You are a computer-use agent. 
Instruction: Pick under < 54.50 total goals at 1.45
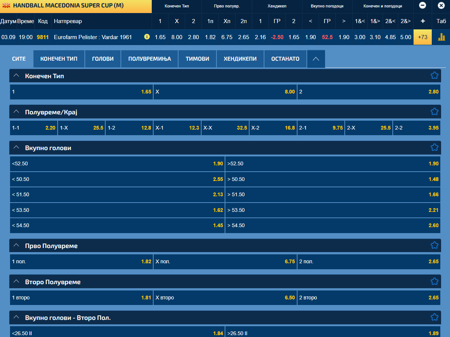click(x=117, y=225)
